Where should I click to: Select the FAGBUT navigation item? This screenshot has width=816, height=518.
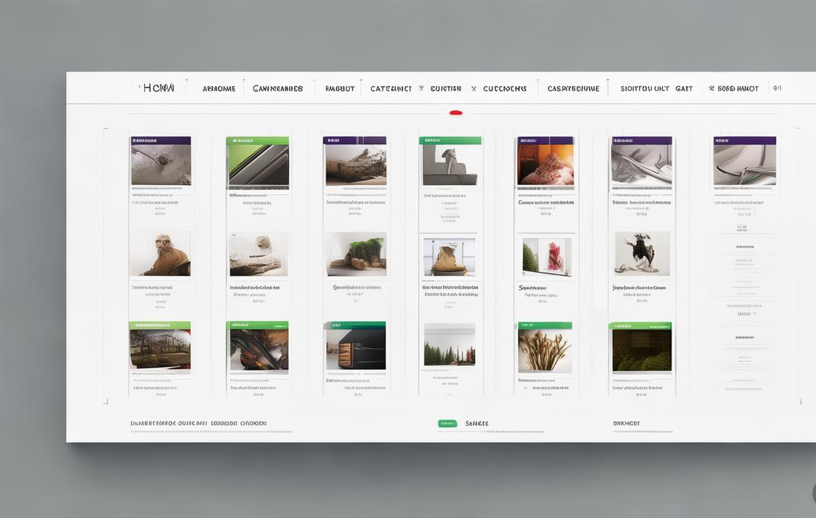point(340,88)
